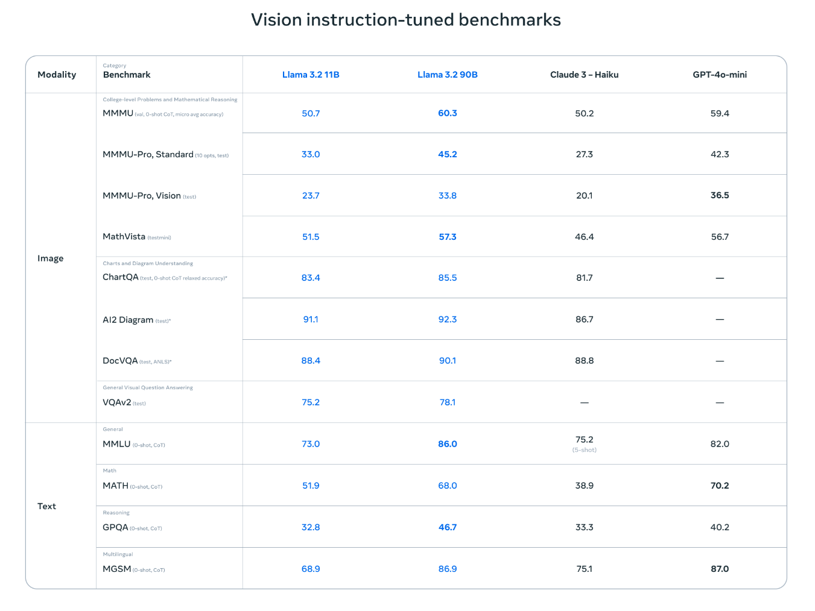Screen dimensions: 815x611
Task: Select the GPT-4o-mini column header
Action: (720, 75)
